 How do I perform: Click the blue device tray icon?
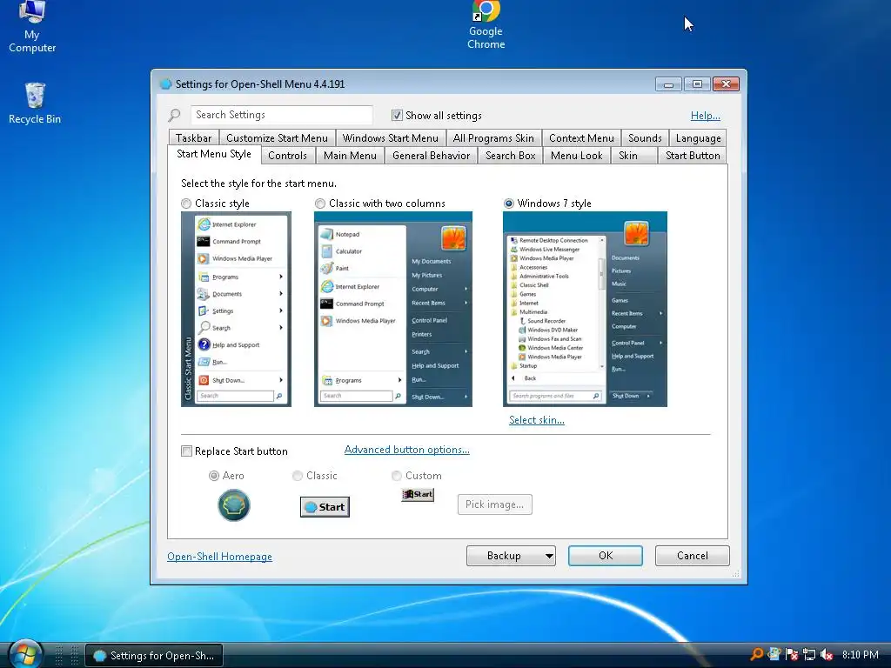(774, 654)
